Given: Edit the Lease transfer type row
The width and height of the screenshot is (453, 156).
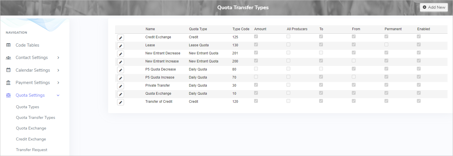Looking at the screenshot, I should click(x=121, y=46).
